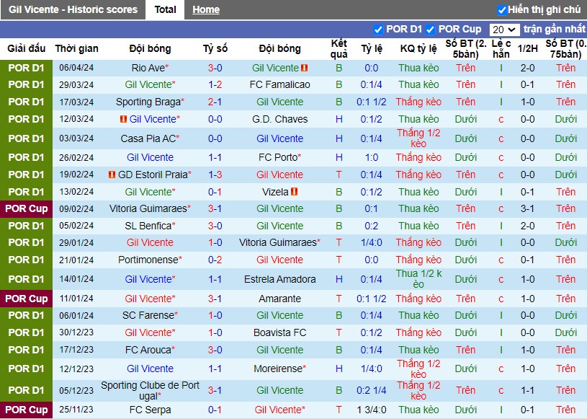Open Casa Pia AC team link

click(148, 138)
